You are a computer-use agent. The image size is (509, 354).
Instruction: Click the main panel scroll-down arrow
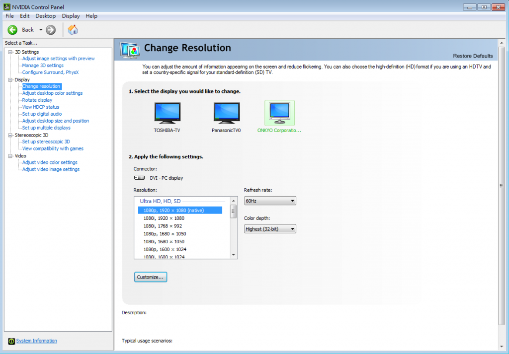coord(502,347)
